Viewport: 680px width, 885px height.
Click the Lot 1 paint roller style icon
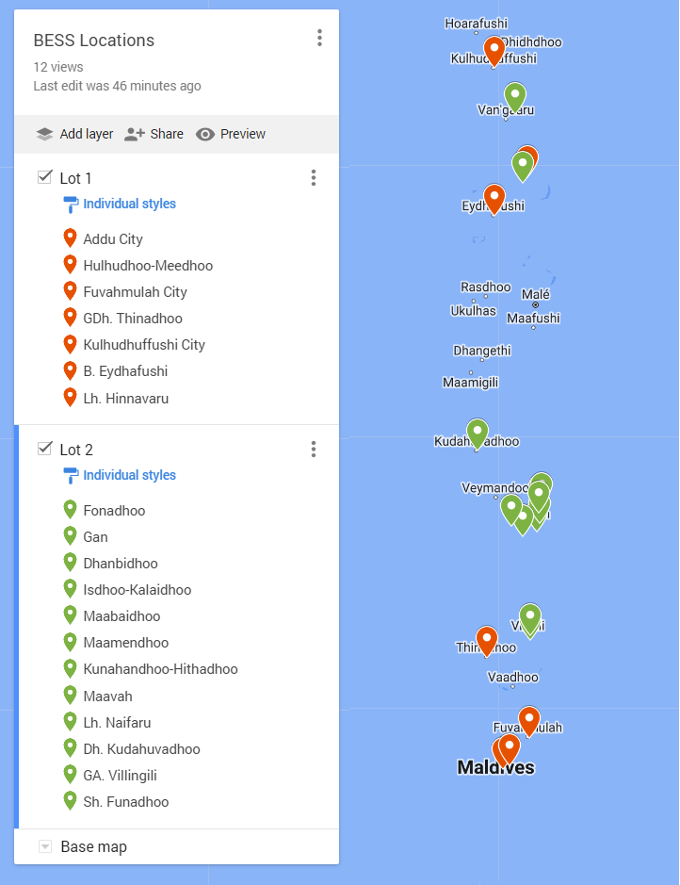pyautogui.click(x=71, y=204)
